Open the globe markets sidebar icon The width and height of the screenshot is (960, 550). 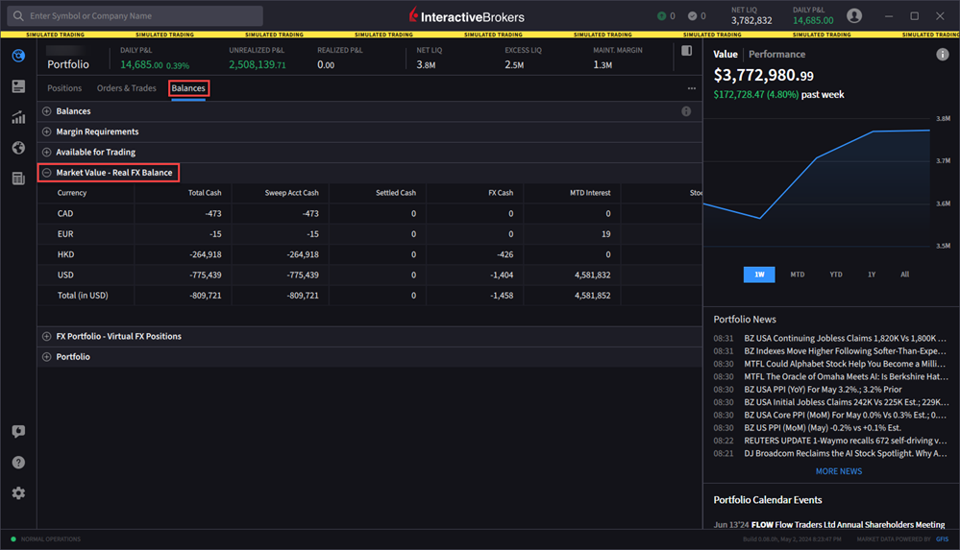(18, 148)
